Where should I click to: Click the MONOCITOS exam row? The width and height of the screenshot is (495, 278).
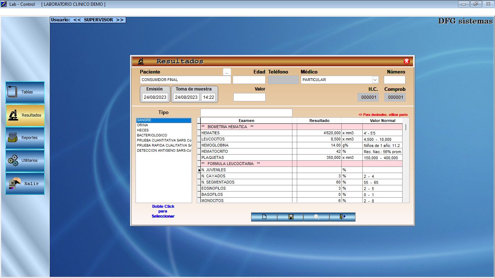[x=246, y=201]
